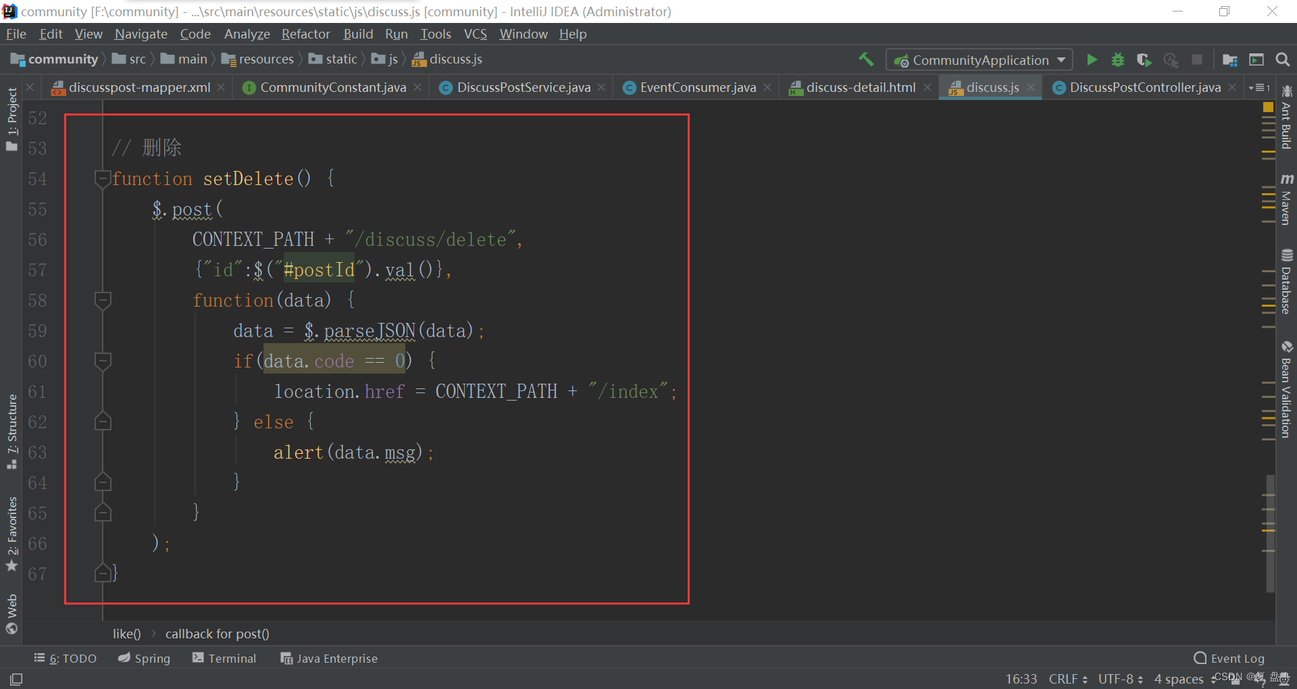Change UTF-8 file encoding
The width and height of the screenshot is (1297, 689).
1120,678
